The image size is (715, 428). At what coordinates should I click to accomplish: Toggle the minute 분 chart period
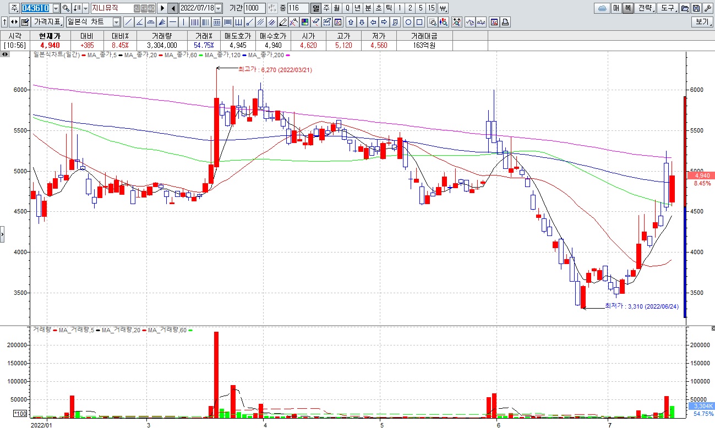pos(368,8)
